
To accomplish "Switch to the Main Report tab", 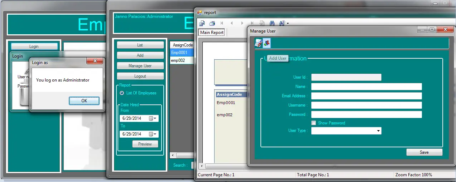I will click(x=212, y=33).
